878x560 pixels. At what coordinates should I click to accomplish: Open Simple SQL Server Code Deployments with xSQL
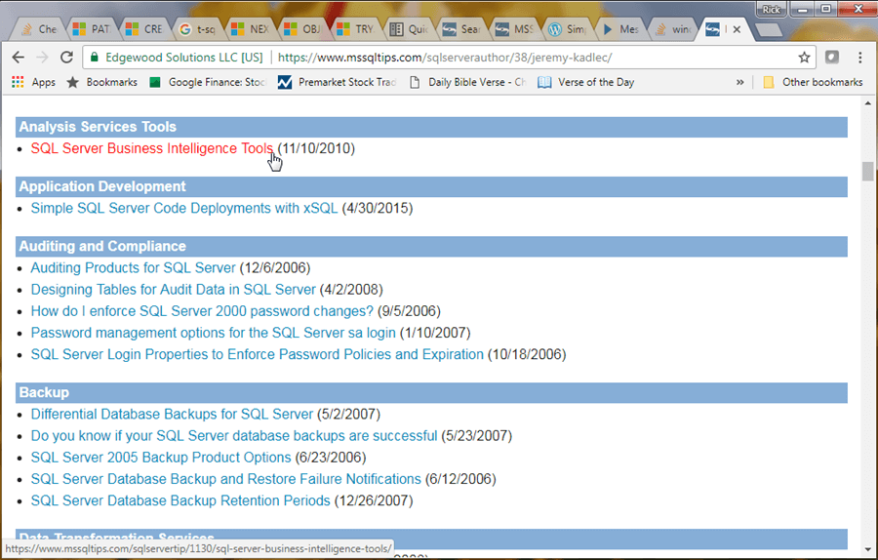point(184,209)
